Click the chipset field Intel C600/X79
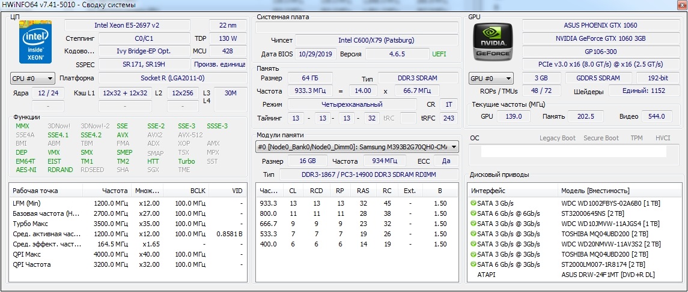The width and height of the screenshot is (688, 292). (x=377, y=41)
